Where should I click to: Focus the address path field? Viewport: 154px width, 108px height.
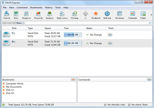pyautogui.click(x=88, y=23)
